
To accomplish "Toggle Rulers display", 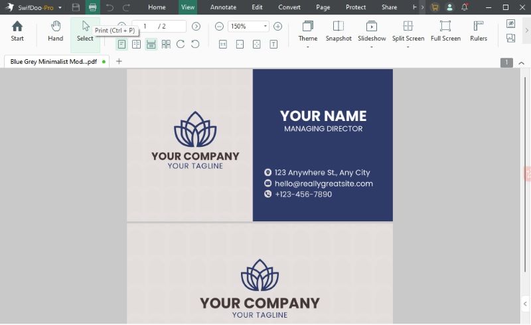I will [x=479, y=31].
